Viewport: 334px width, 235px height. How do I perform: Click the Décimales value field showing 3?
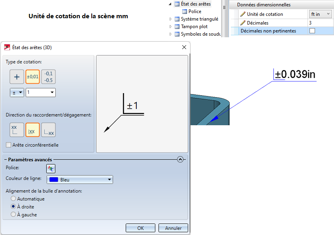(x=320, y=23)
